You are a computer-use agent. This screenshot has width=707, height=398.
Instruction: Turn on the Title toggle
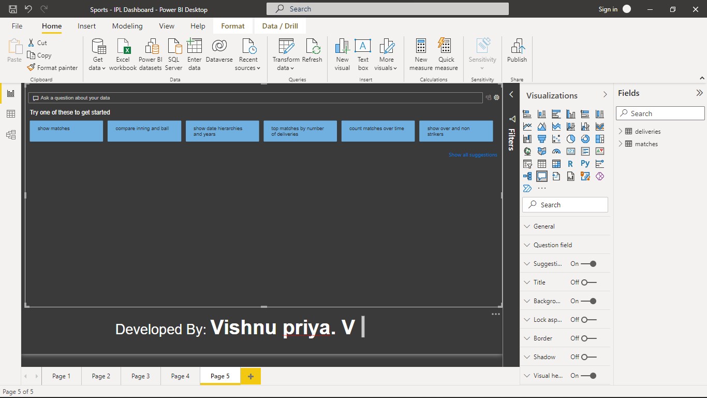pos(588,282)
